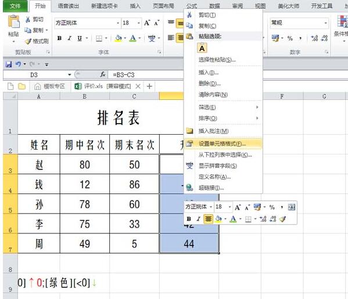The height and width of the screenshot is (299, 348).
Task: Click paste option A icon in context menu
Action: pyautogui.click(x=202, y=48)
